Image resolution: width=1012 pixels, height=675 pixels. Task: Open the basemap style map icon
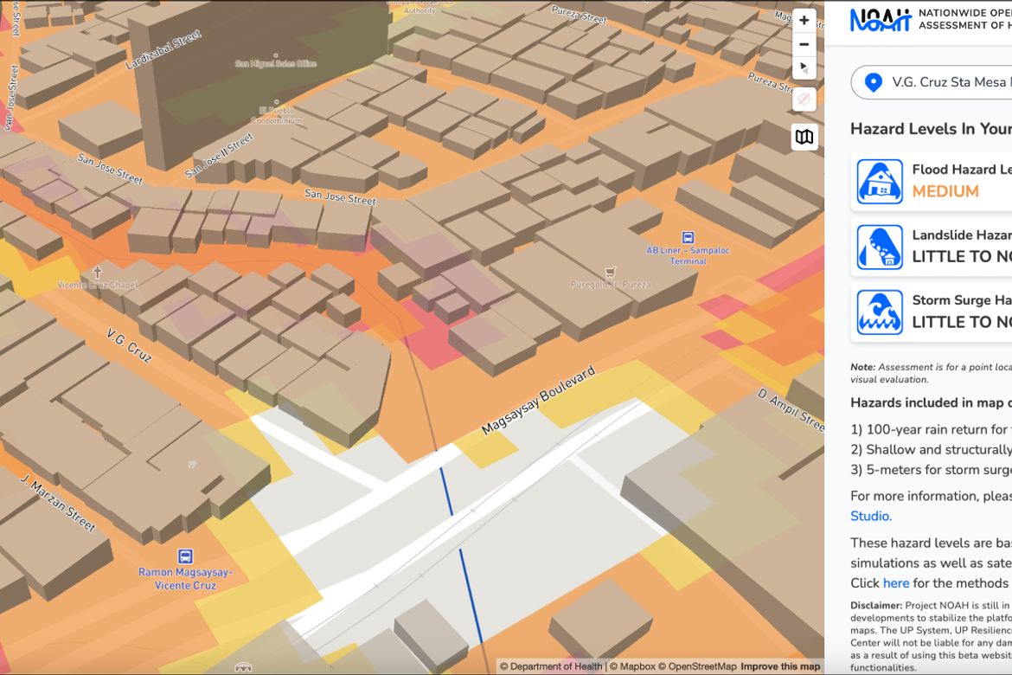point(804,137)
